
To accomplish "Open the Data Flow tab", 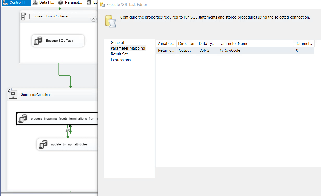I will click(x=44, y=3).
